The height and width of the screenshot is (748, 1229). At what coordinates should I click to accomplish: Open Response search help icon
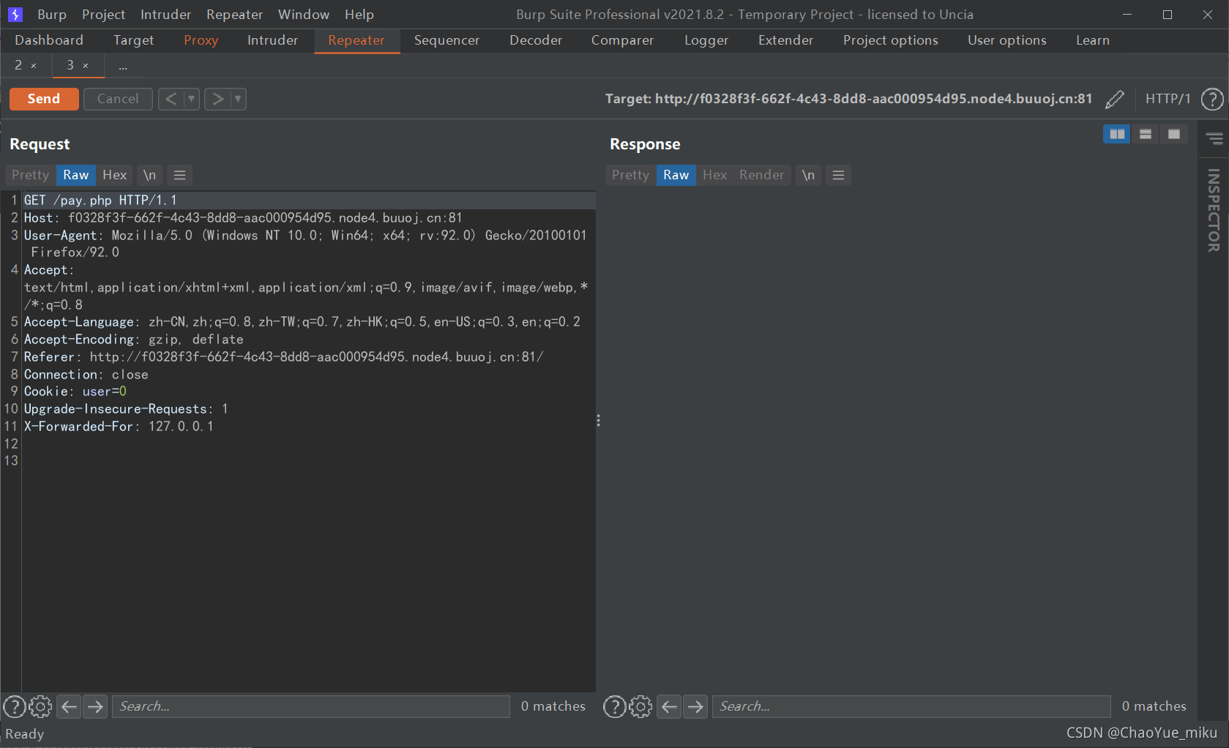[x=614, y=706]
